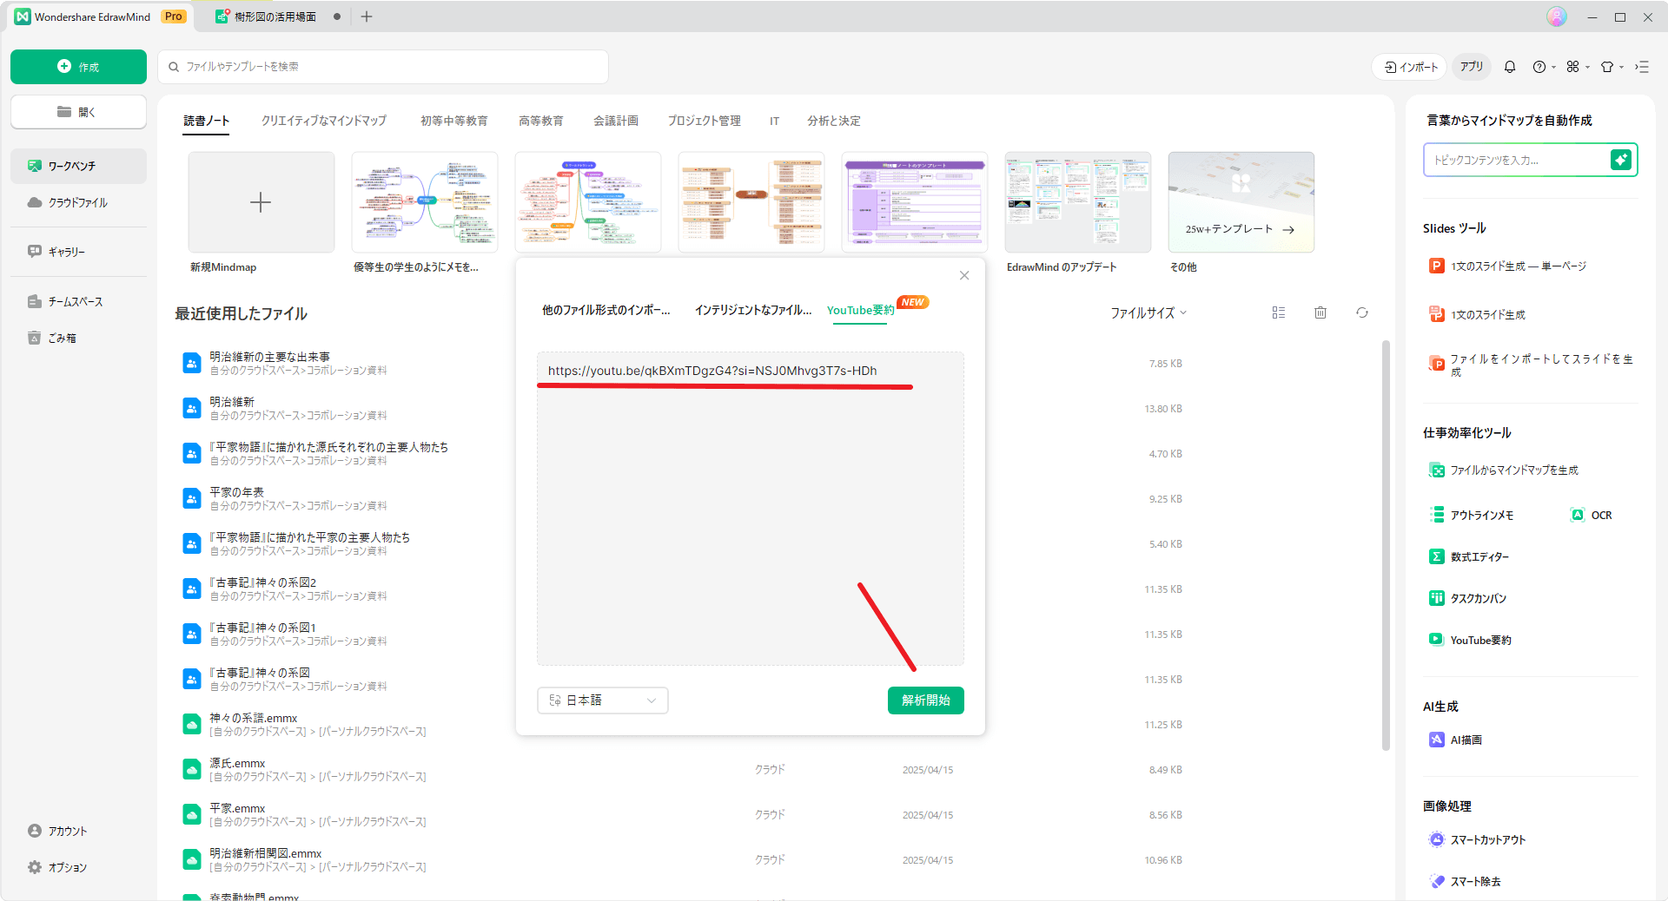Open クラウドファイル in the sidebar
This screenshot has width=1668, height=901.
78,202
